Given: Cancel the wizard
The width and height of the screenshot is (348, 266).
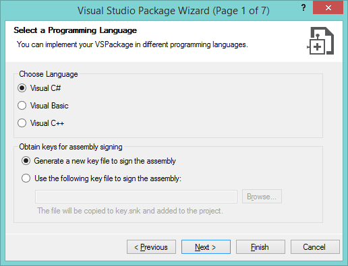Looking at the screenshot, I should (x=315, y=247).
